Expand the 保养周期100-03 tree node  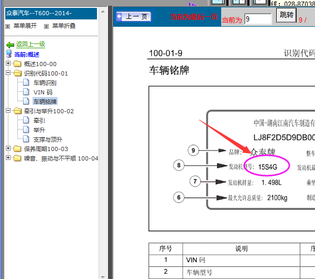coord(8,148)
